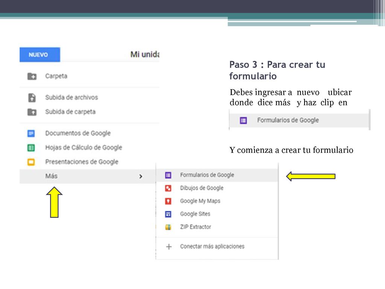The image size is (385, 289).
Task: Select ZIP Extractor submenu text
Action: click(196, 227)
